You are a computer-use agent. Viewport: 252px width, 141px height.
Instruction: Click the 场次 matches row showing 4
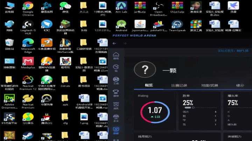coord(199,112)
